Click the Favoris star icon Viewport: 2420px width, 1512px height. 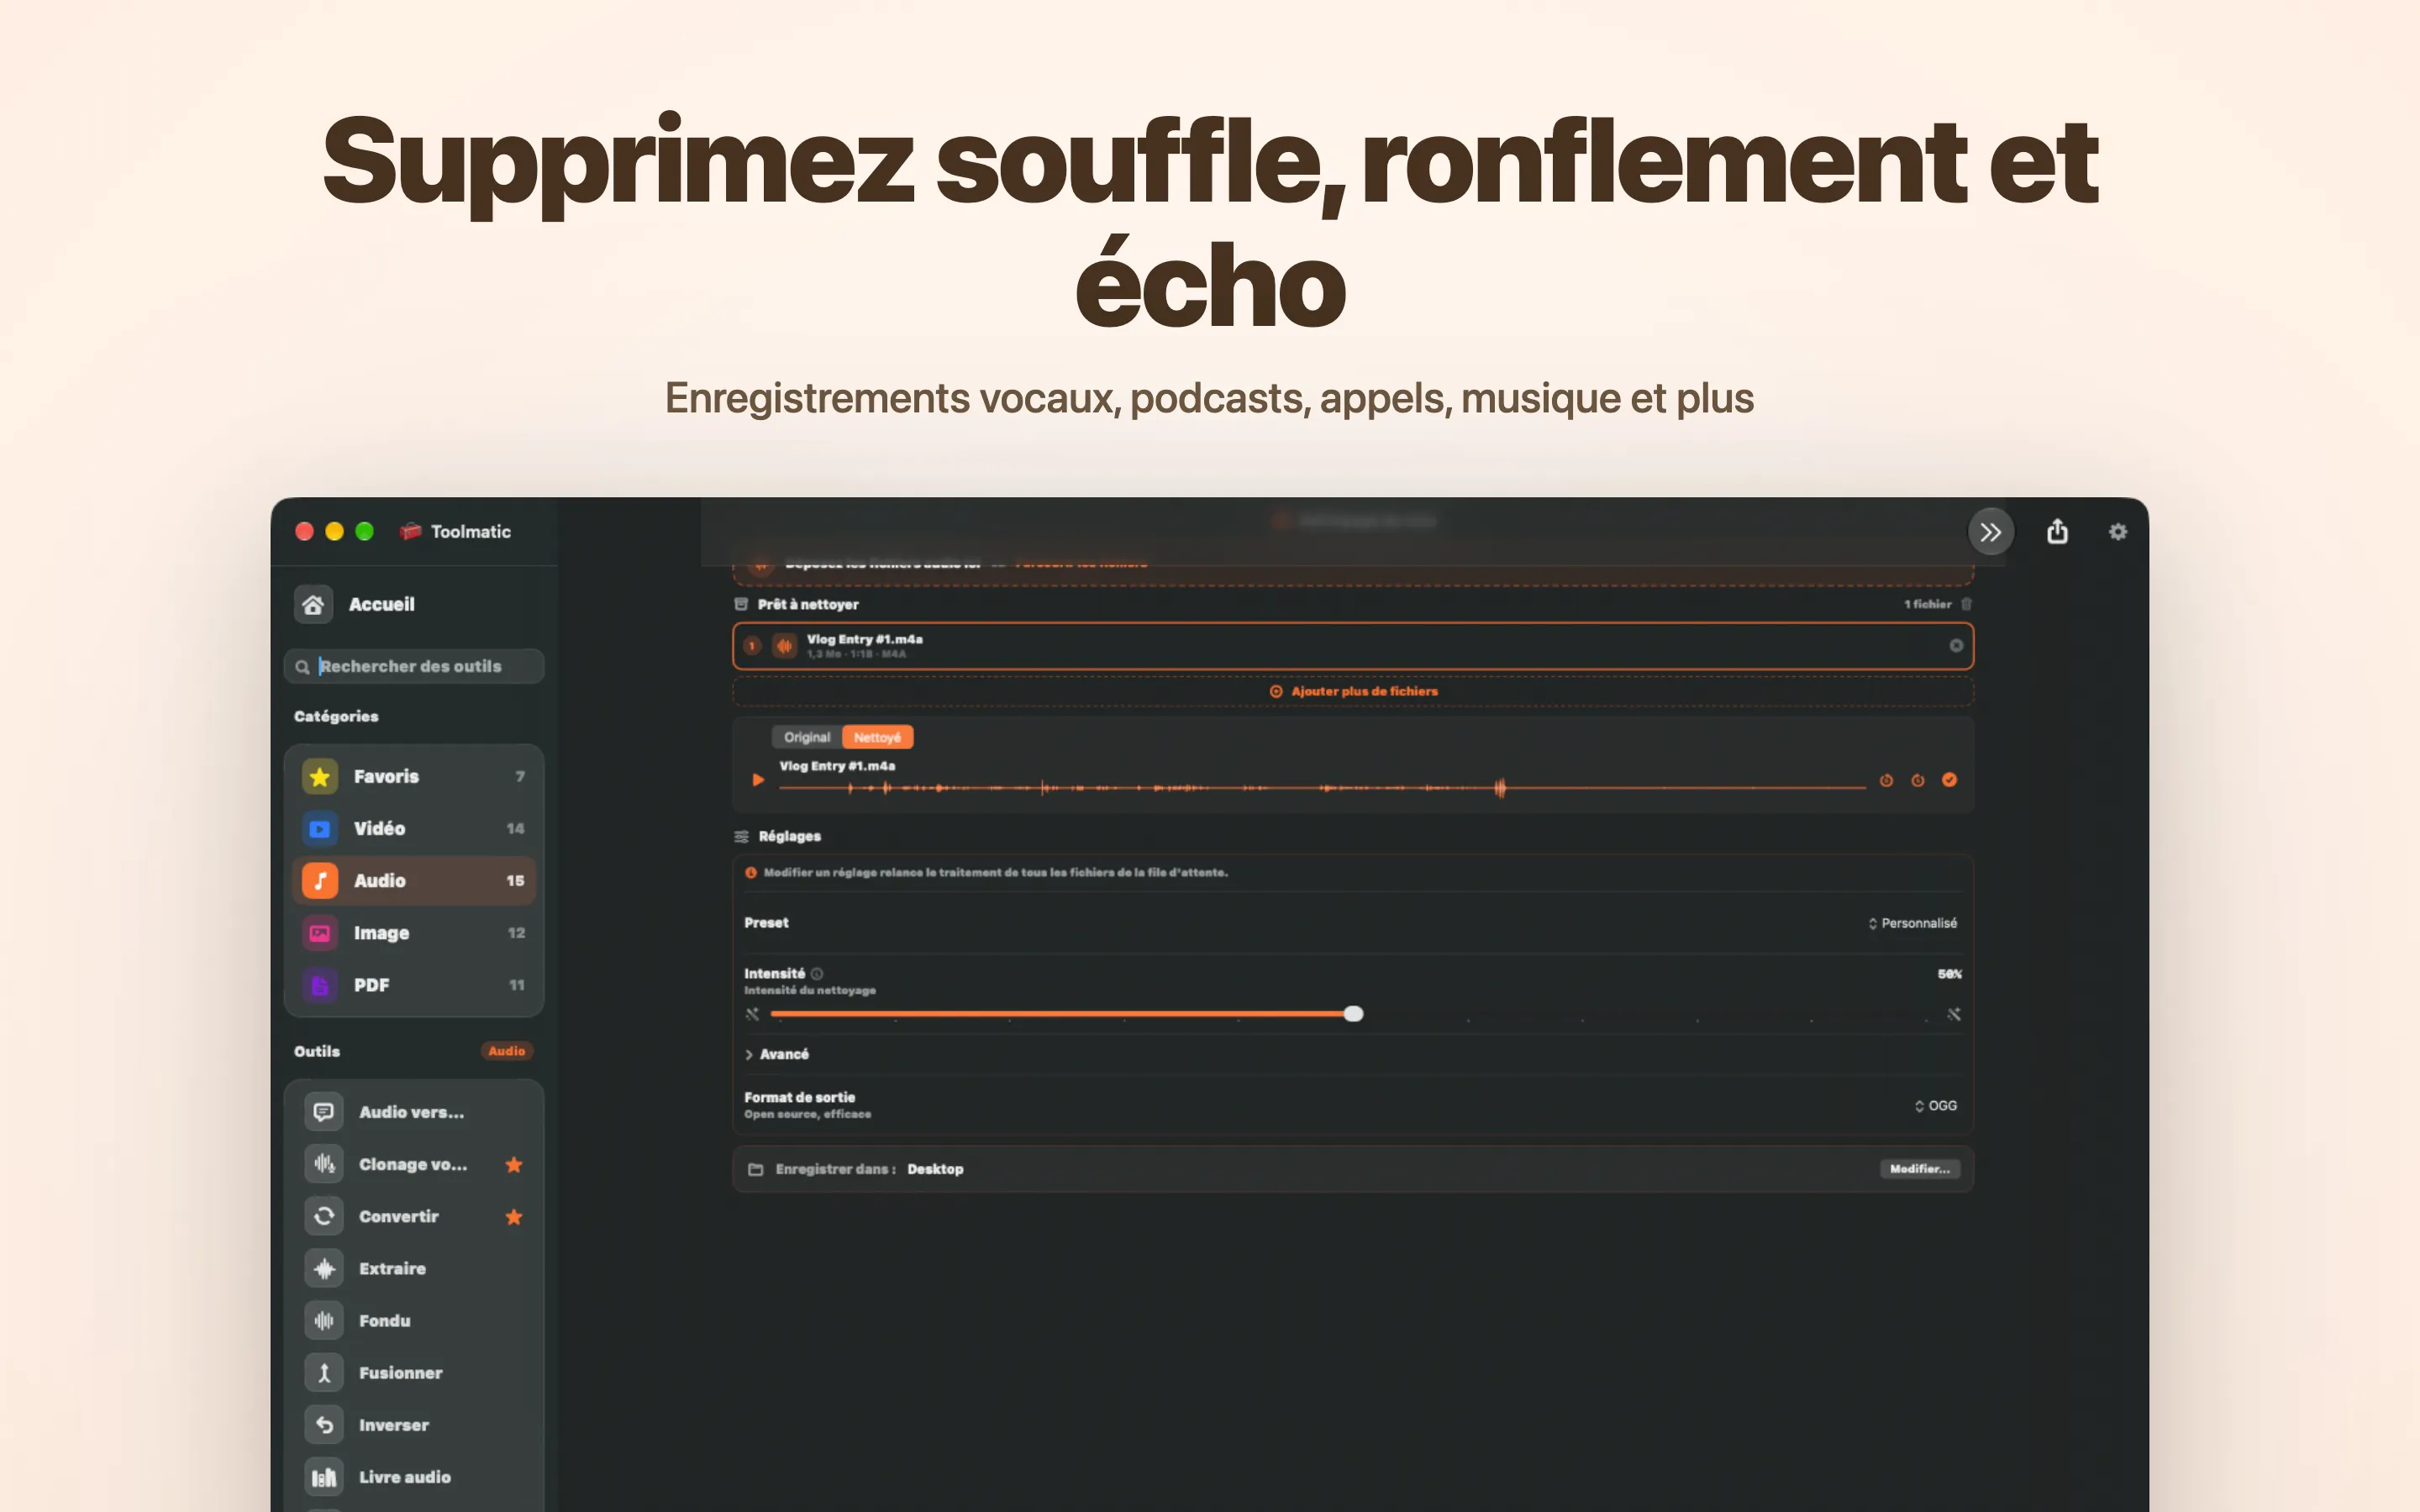tap(320, 776)
